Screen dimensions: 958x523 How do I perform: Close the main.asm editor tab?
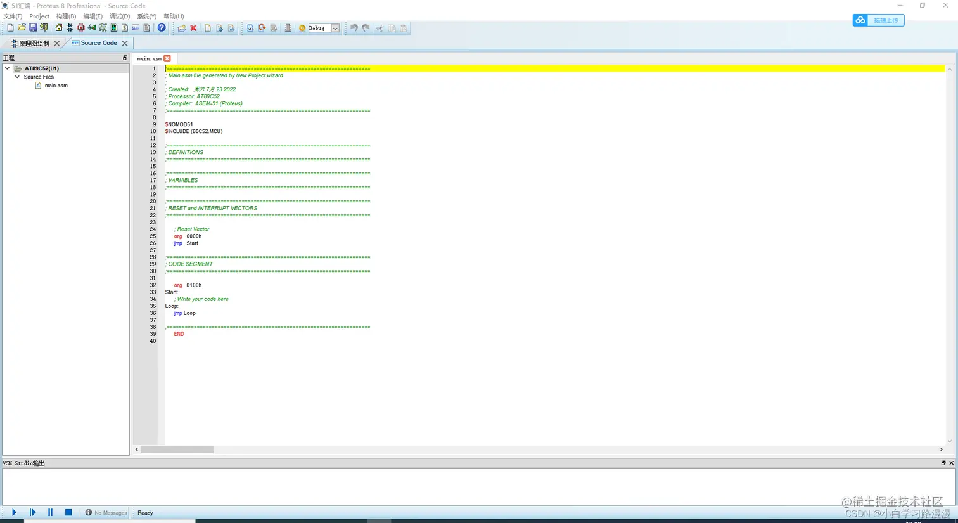[167, 58]
